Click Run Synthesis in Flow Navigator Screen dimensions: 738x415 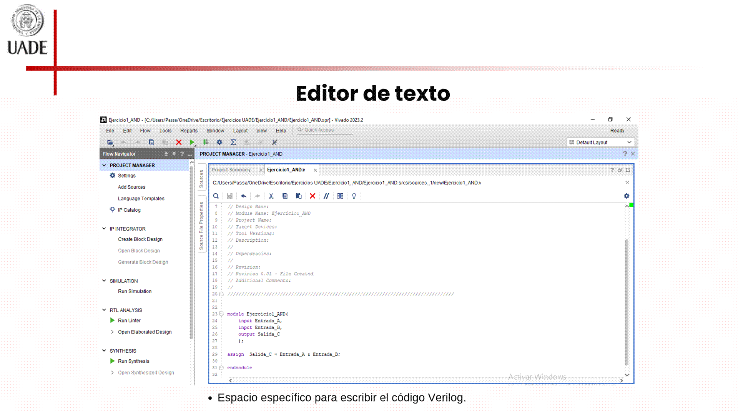pyautogui.click(x=133, y=361)
